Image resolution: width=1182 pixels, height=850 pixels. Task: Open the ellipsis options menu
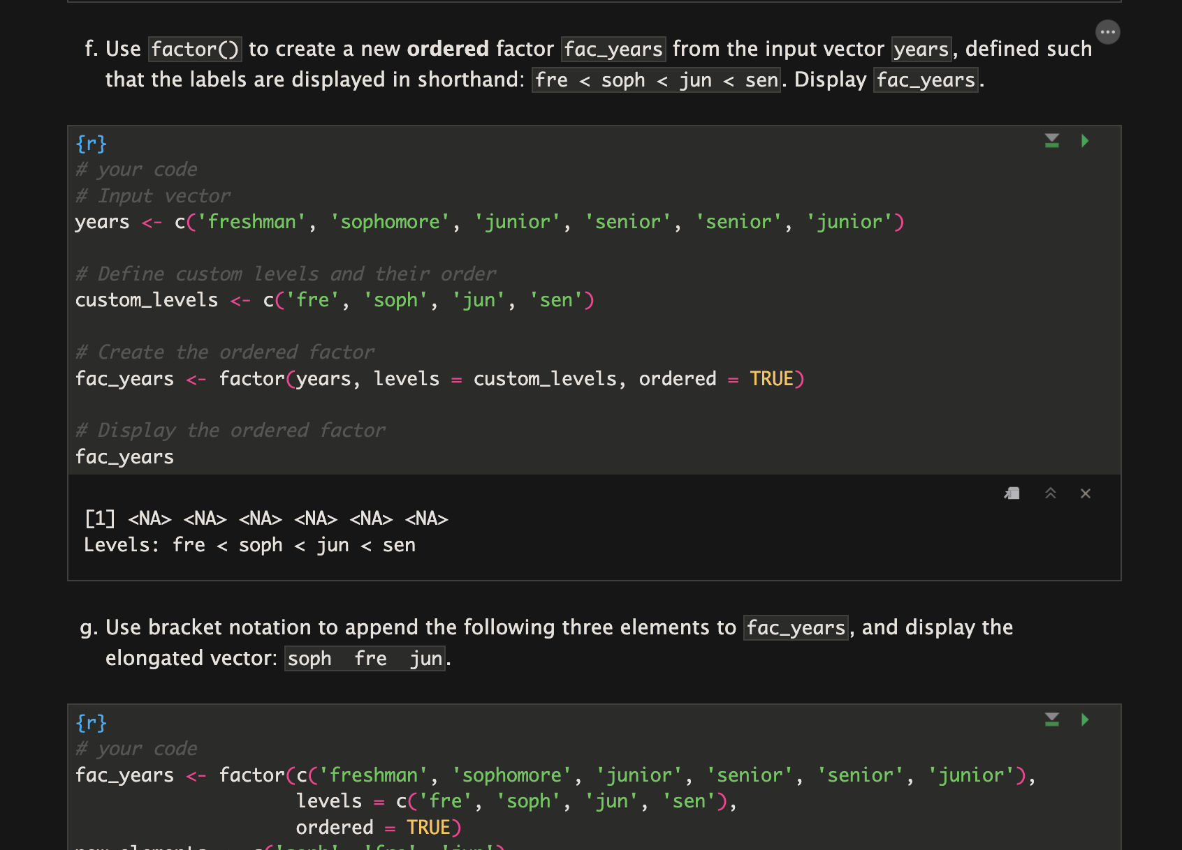[x=1107, y=32]
